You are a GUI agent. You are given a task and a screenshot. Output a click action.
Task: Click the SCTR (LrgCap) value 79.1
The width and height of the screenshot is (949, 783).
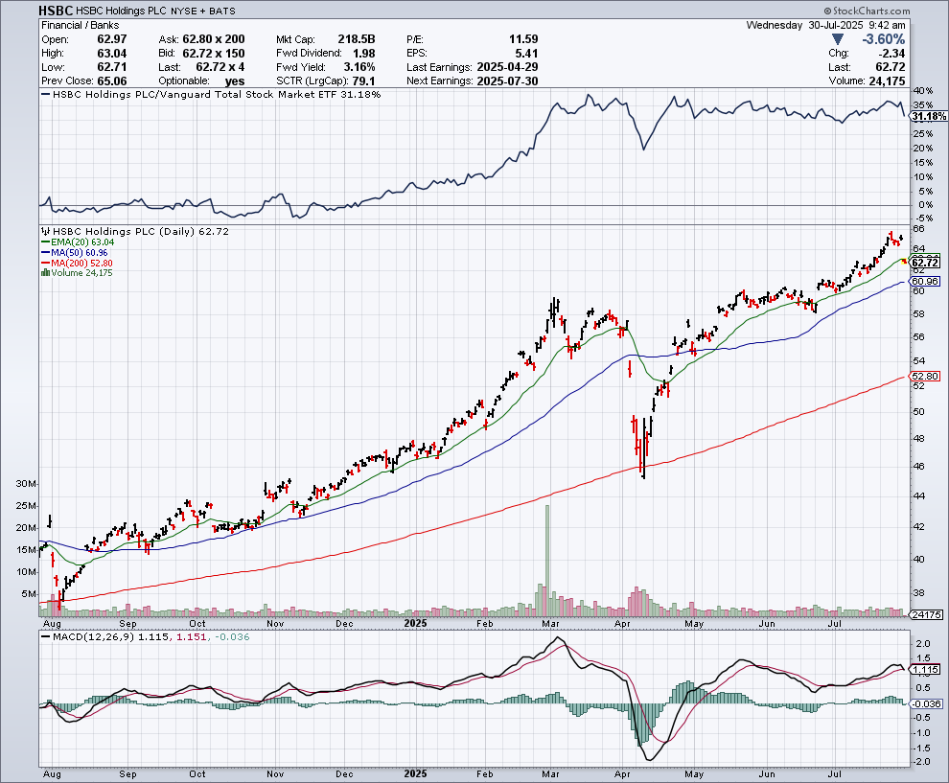[363, 81]
